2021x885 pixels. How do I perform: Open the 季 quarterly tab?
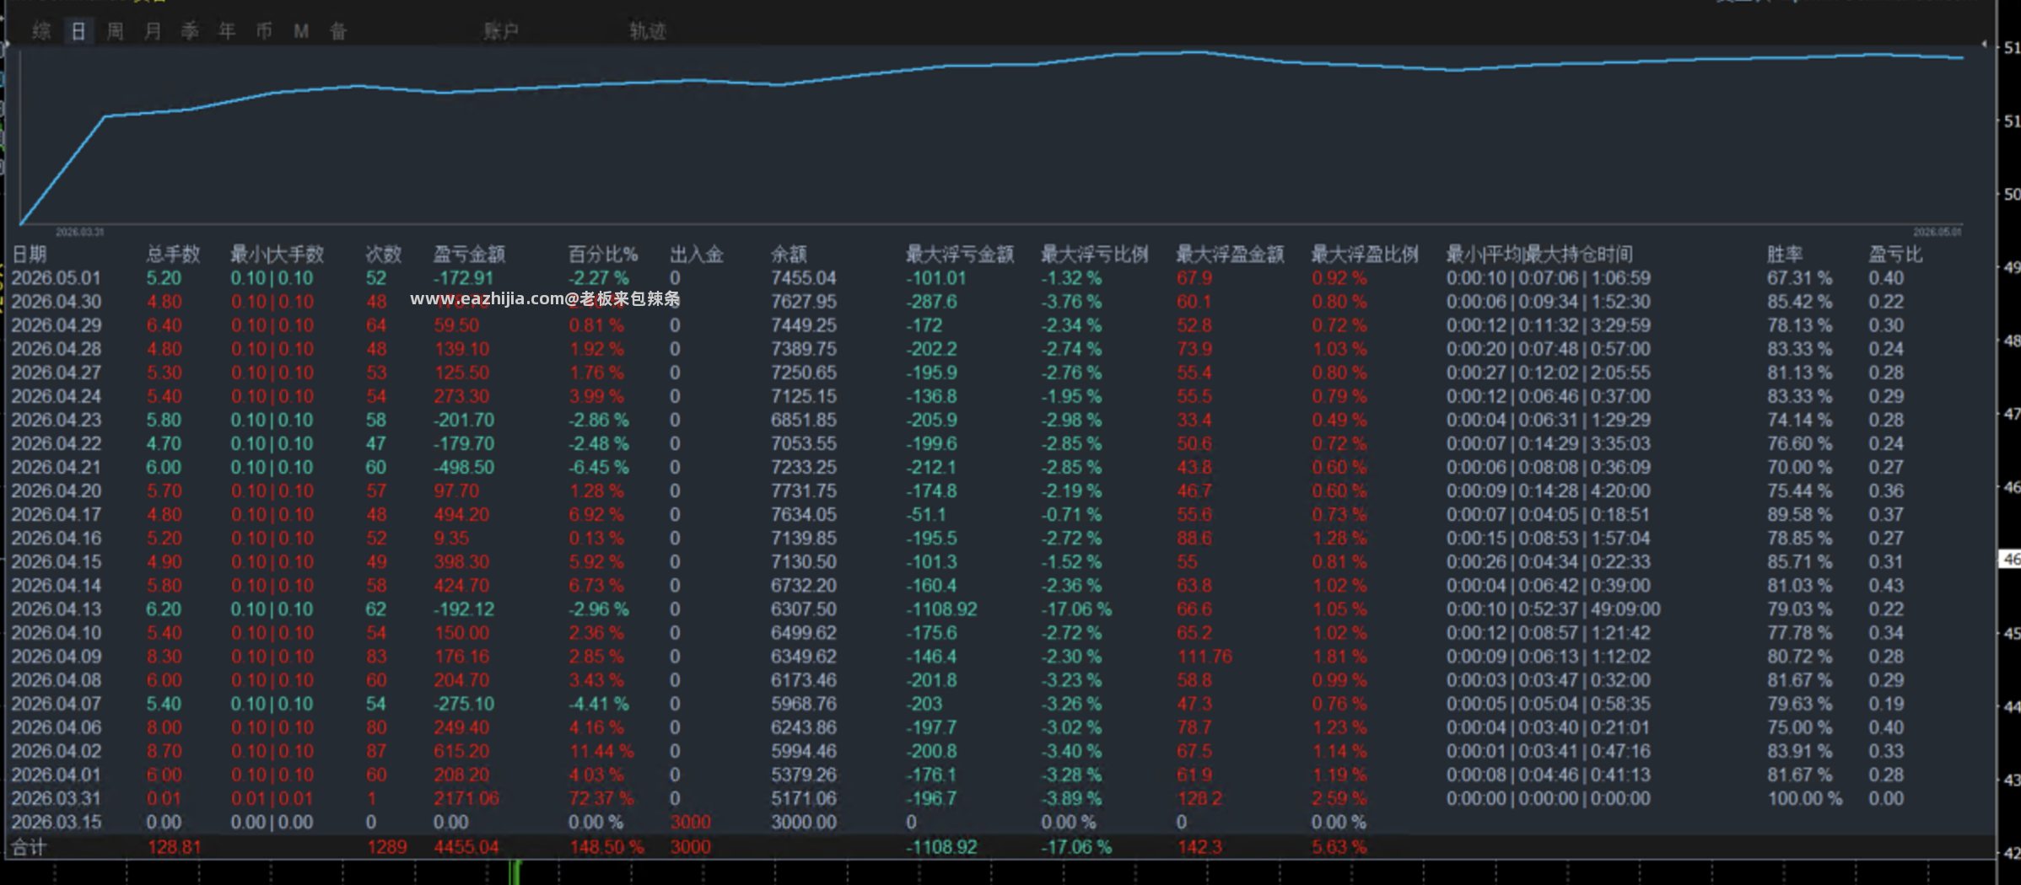coord(190,31)
